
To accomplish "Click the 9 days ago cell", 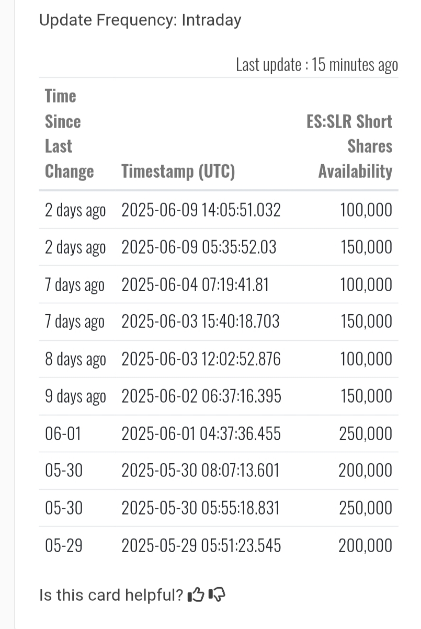I will (75, 397).
